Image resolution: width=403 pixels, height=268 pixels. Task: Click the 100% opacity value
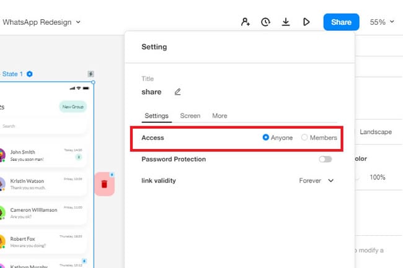point(378,177)
